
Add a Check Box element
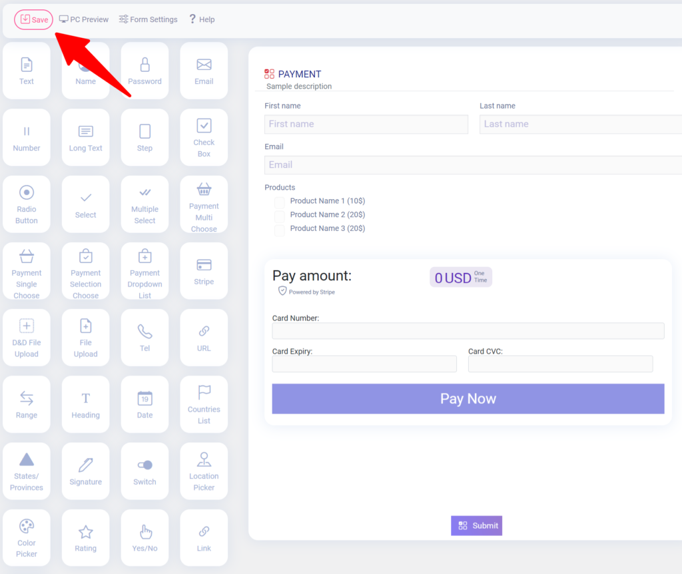click(x=204, y=137)
